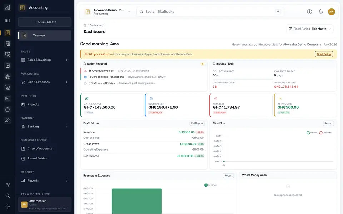The image size is (343, 214).
Task: Click the magnifier search icon in rail
Action: [8, 195]
